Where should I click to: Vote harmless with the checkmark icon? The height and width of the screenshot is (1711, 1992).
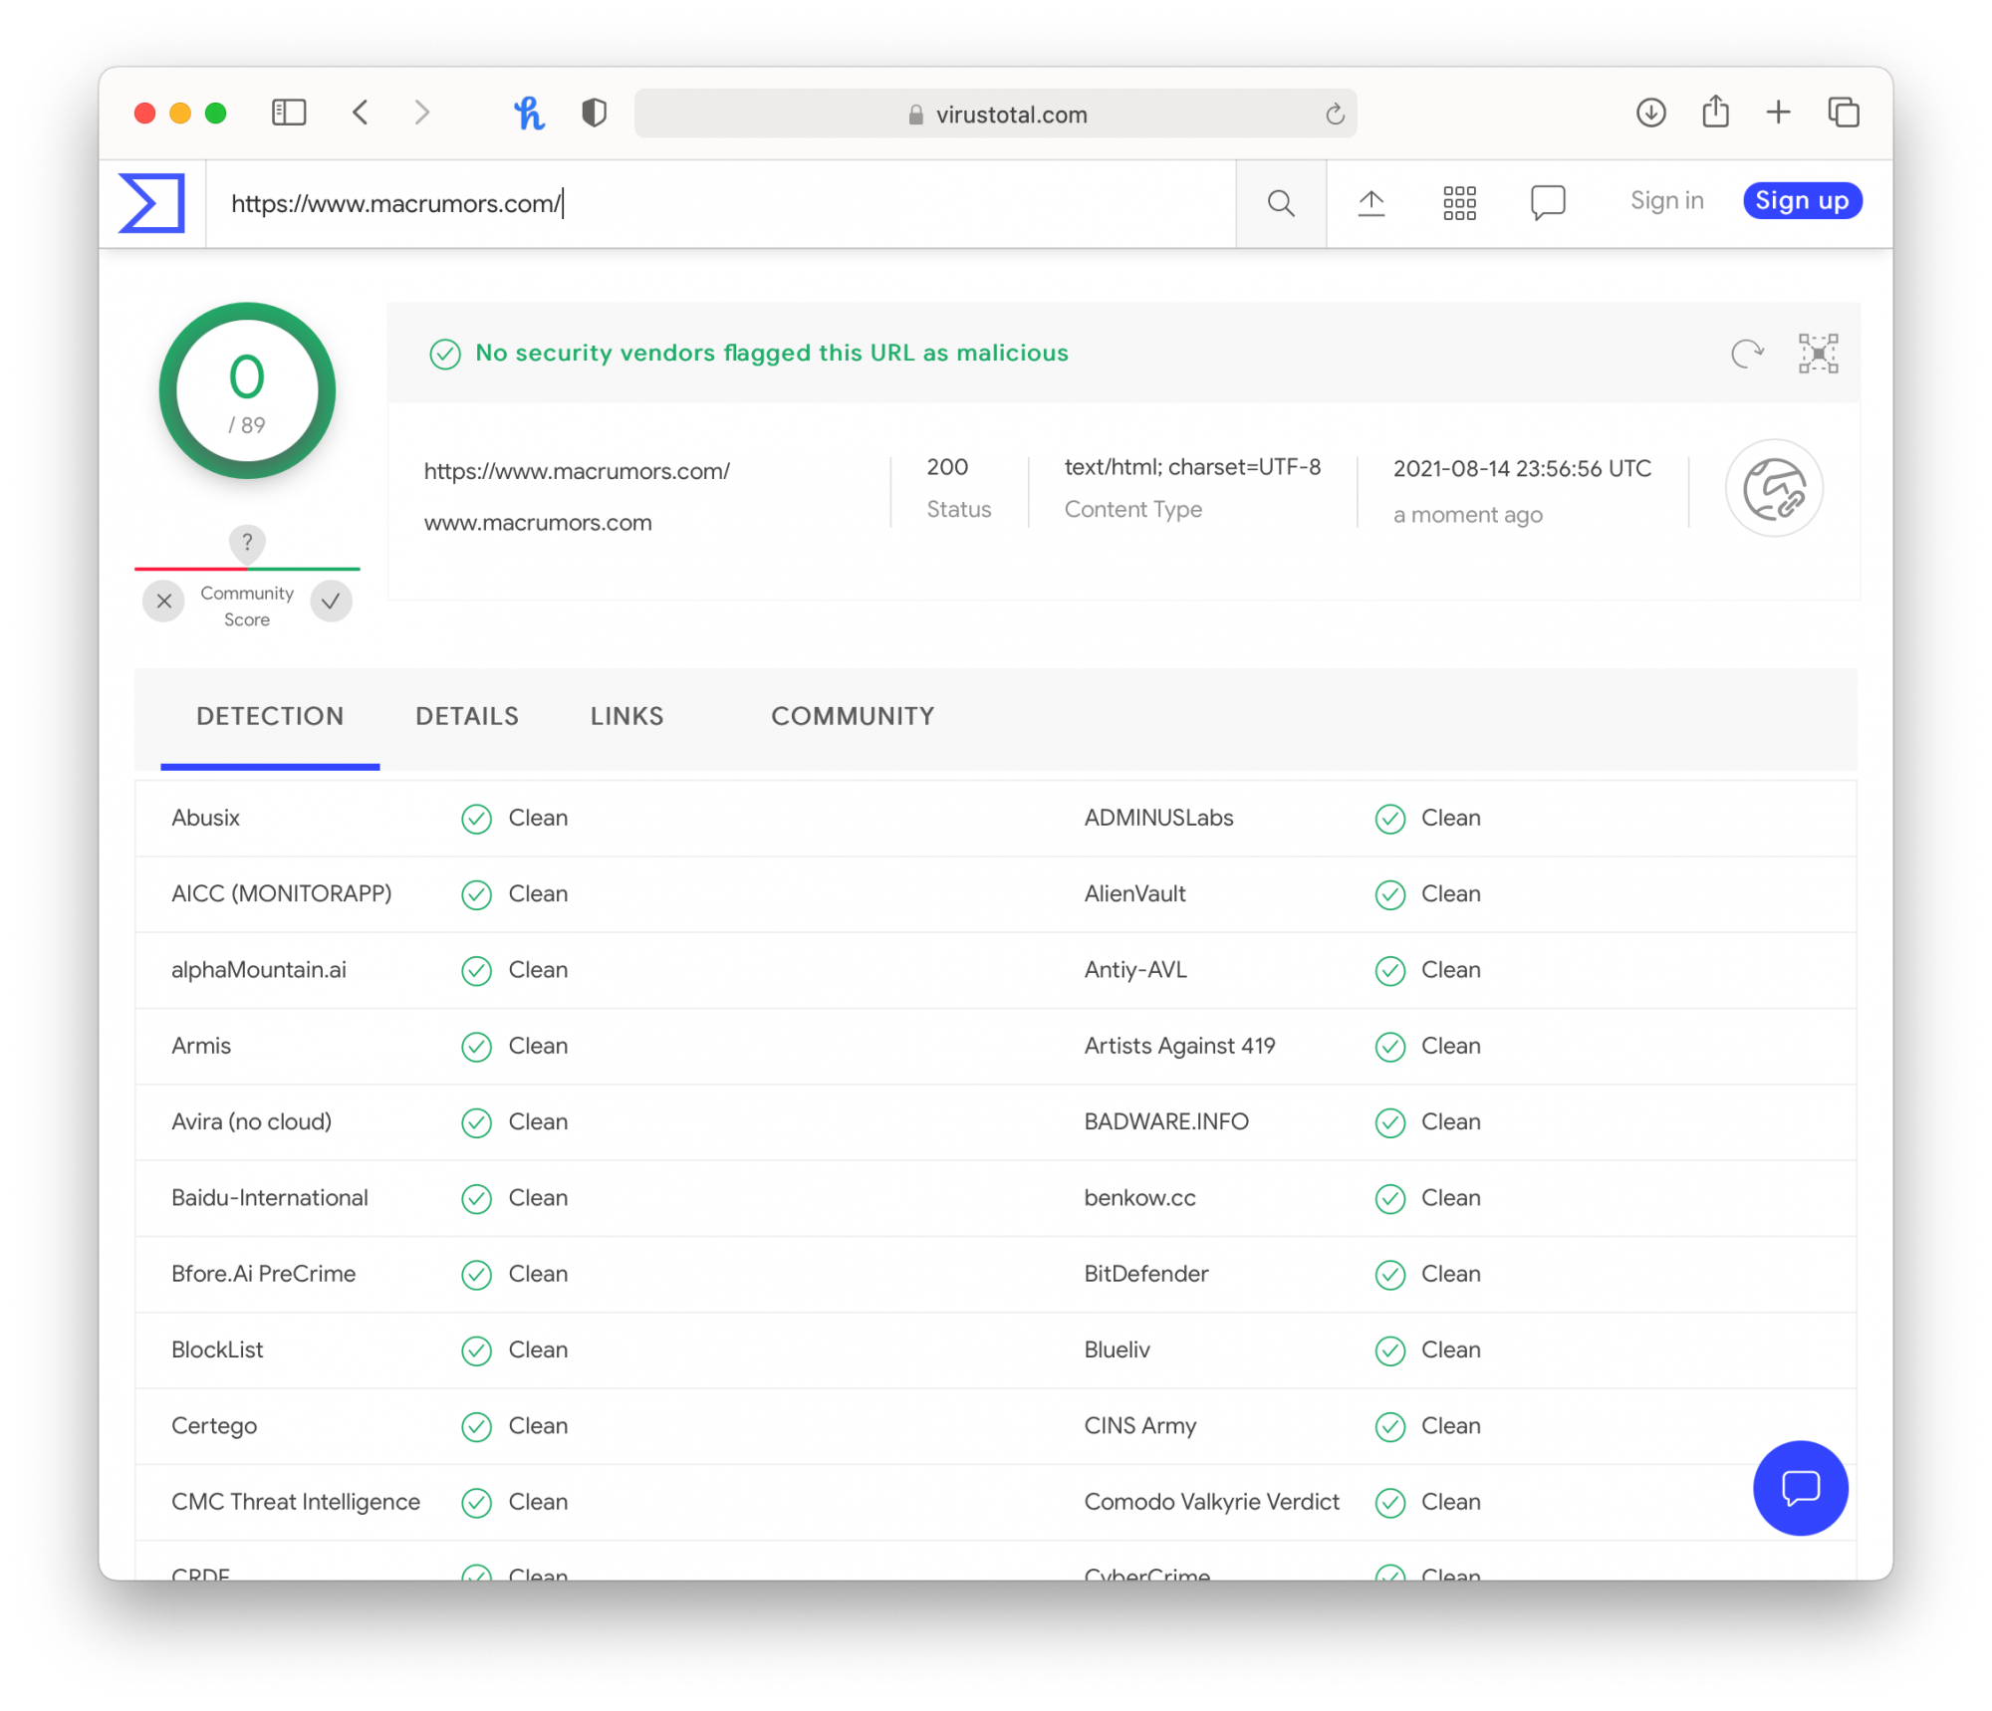click(x=331, y=602)
